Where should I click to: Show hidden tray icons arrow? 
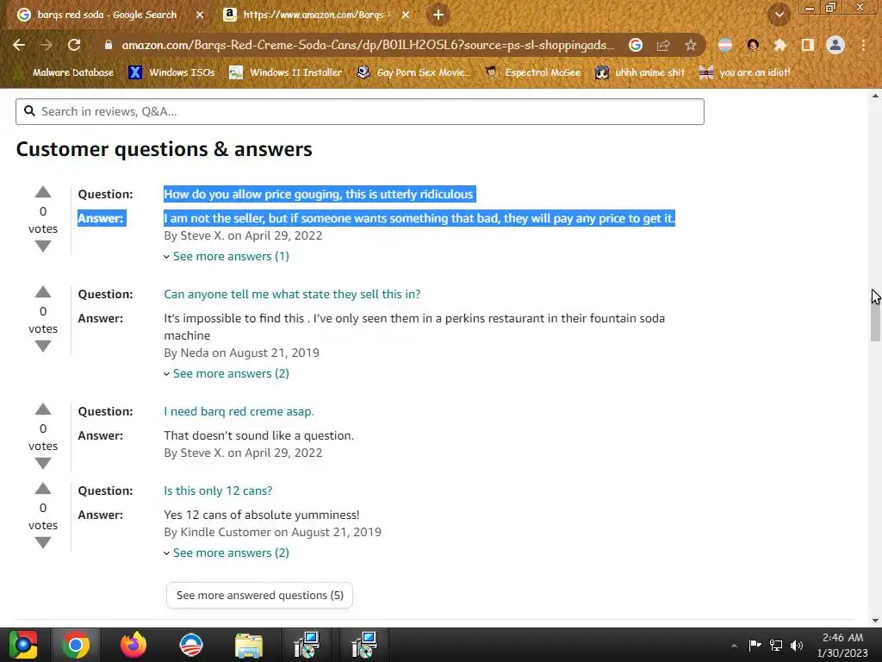pyautogui.click(x=734, y=645)
